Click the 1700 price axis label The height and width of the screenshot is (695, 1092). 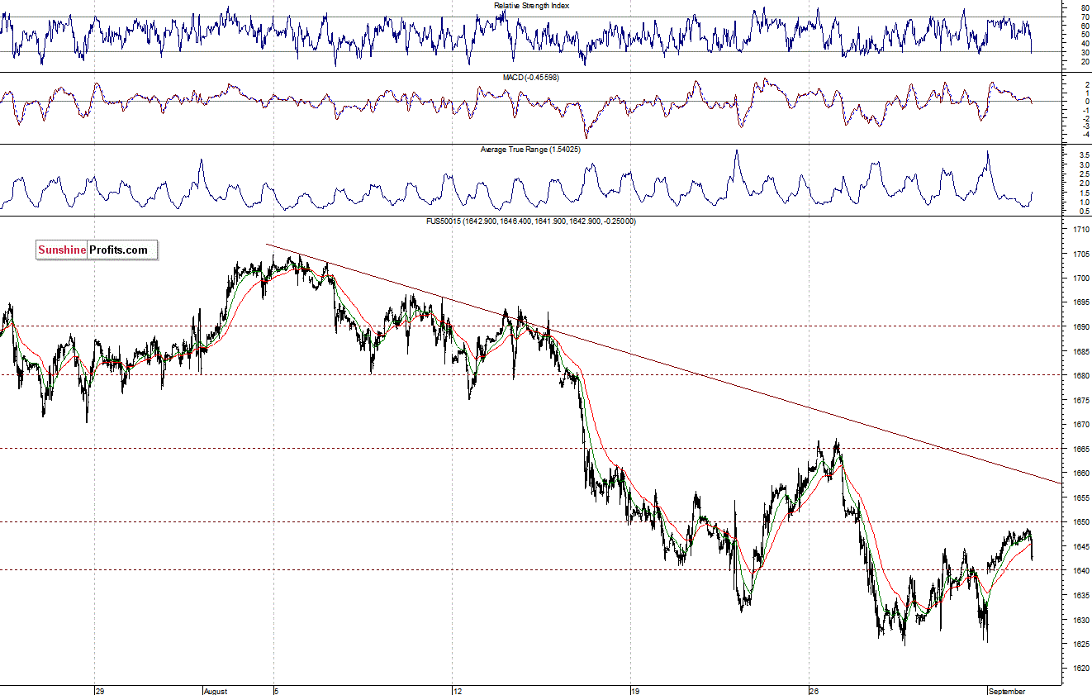click(1080, 278)
